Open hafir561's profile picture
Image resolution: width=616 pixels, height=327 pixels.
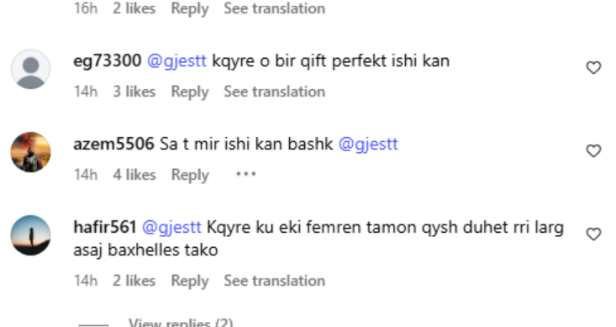(x=30, y=235)
